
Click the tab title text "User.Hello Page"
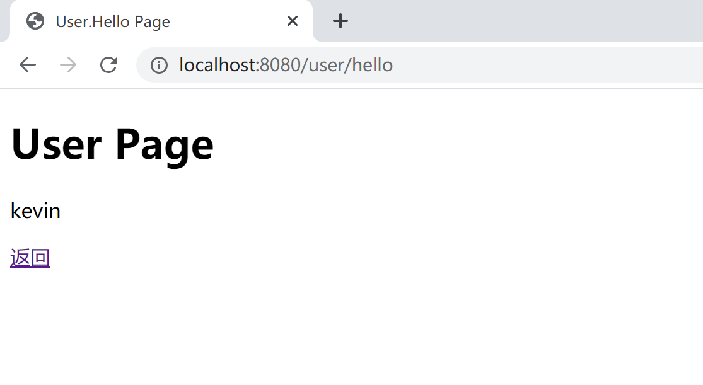click(113, 21)
